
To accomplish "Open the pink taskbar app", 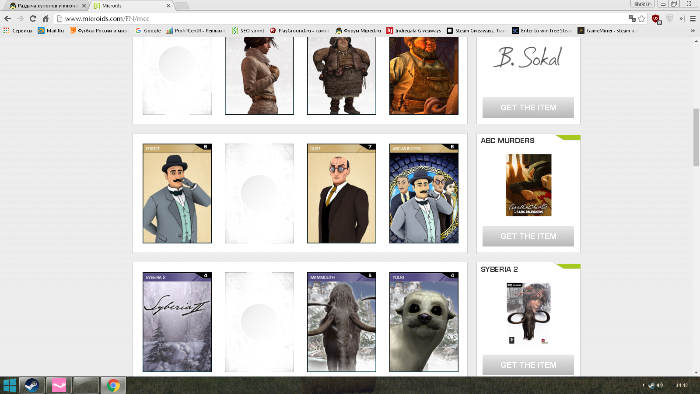I will [x=59, y=385].
